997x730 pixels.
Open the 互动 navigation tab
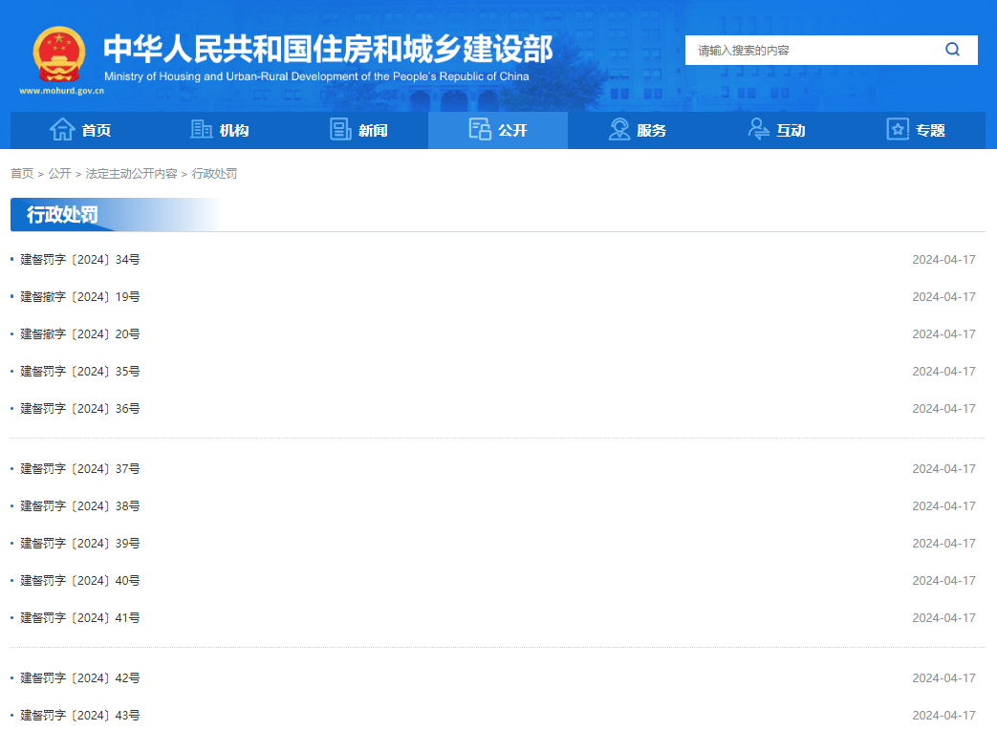click(x=776, y=130)
